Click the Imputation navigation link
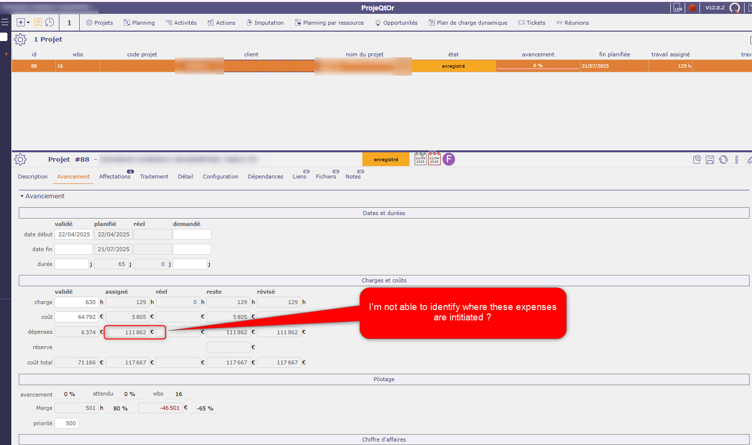This screenshot has height=445, width=752. tap(265, 23)
